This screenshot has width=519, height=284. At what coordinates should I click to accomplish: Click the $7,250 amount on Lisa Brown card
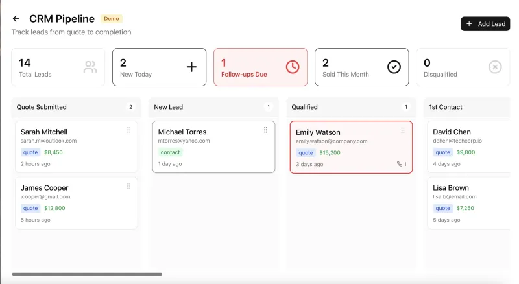(x=465, y=208)
